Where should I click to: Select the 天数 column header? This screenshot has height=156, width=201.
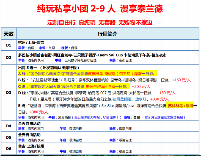(x=9, y=34)
